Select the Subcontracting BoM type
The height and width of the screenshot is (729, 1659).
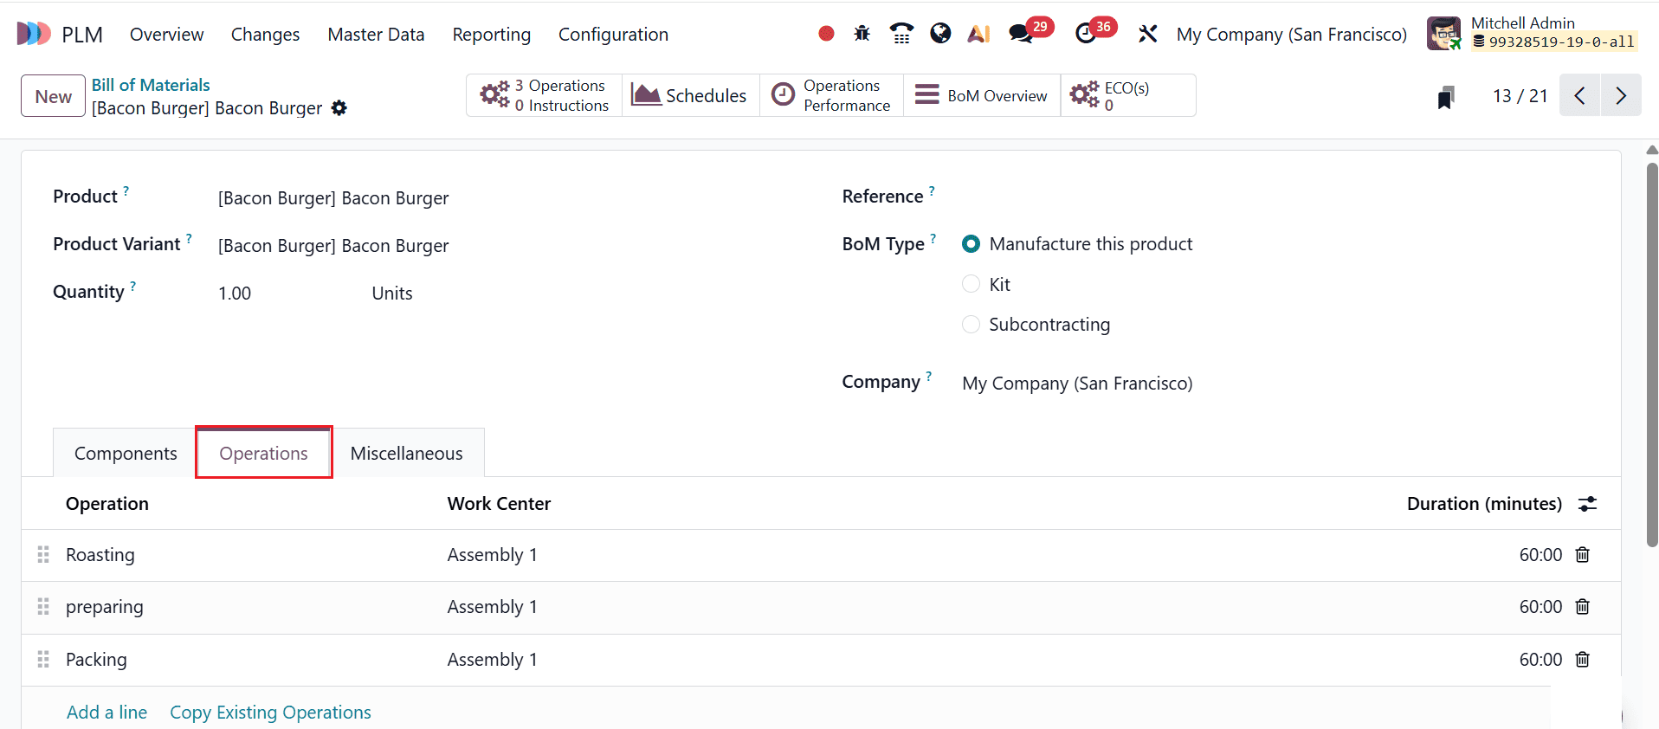tap(971, 324)
